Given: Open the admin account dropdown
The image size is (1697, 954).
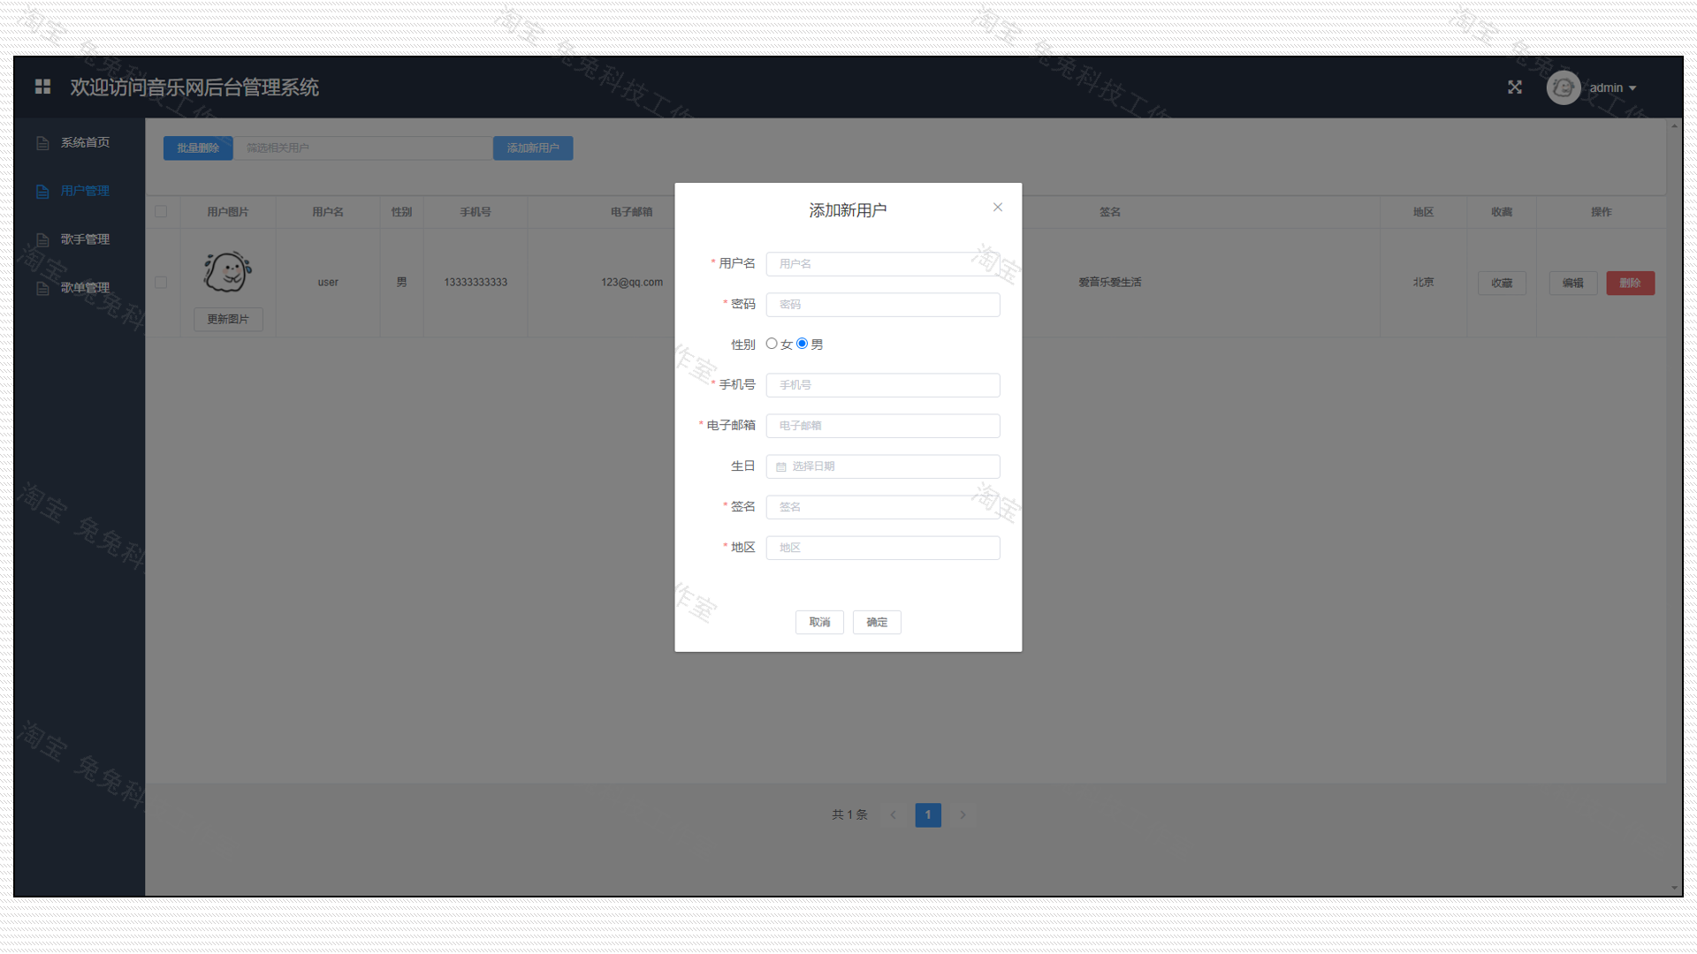Looking at the screenshot, I should (x=1610, y=87).
